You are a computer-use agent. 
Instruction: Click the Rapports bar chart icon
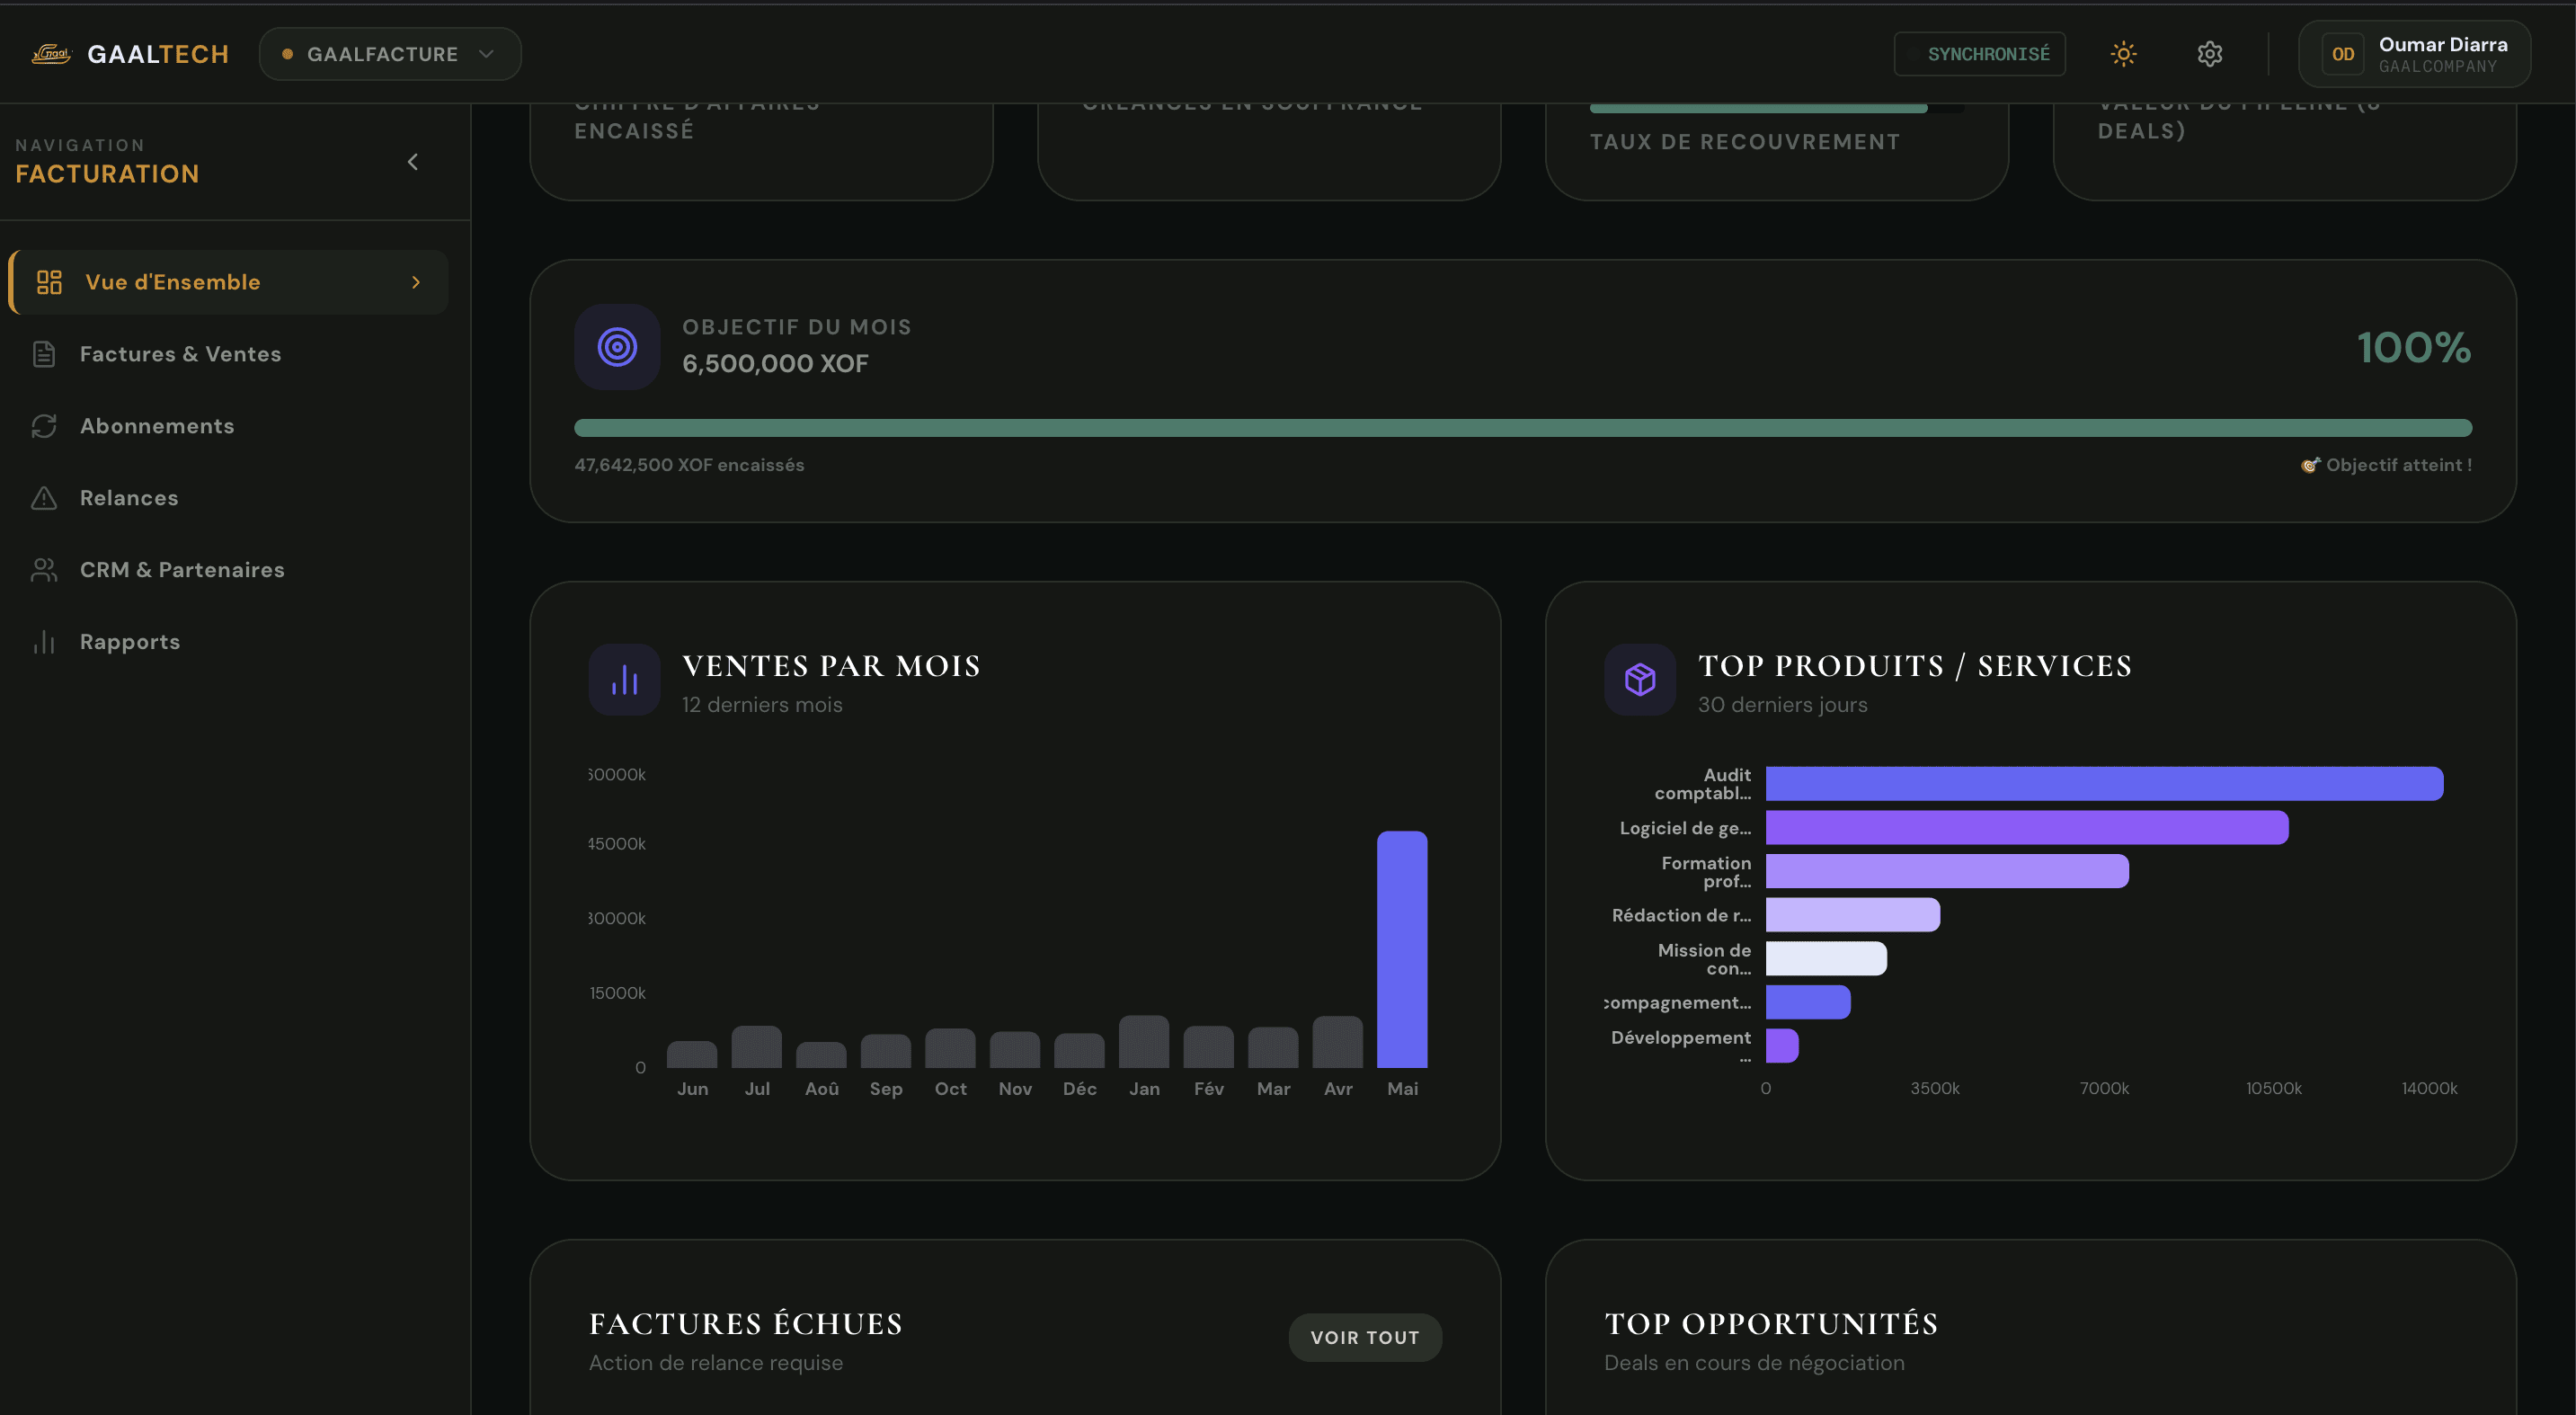coord(44,642)
